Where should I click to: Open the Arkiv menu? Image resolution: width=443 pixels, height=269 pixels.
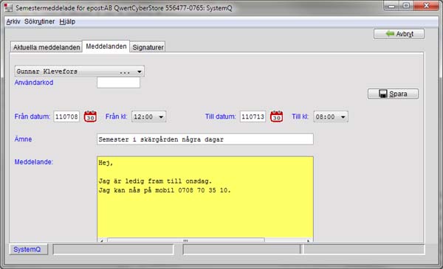click(x=13, y=21)
